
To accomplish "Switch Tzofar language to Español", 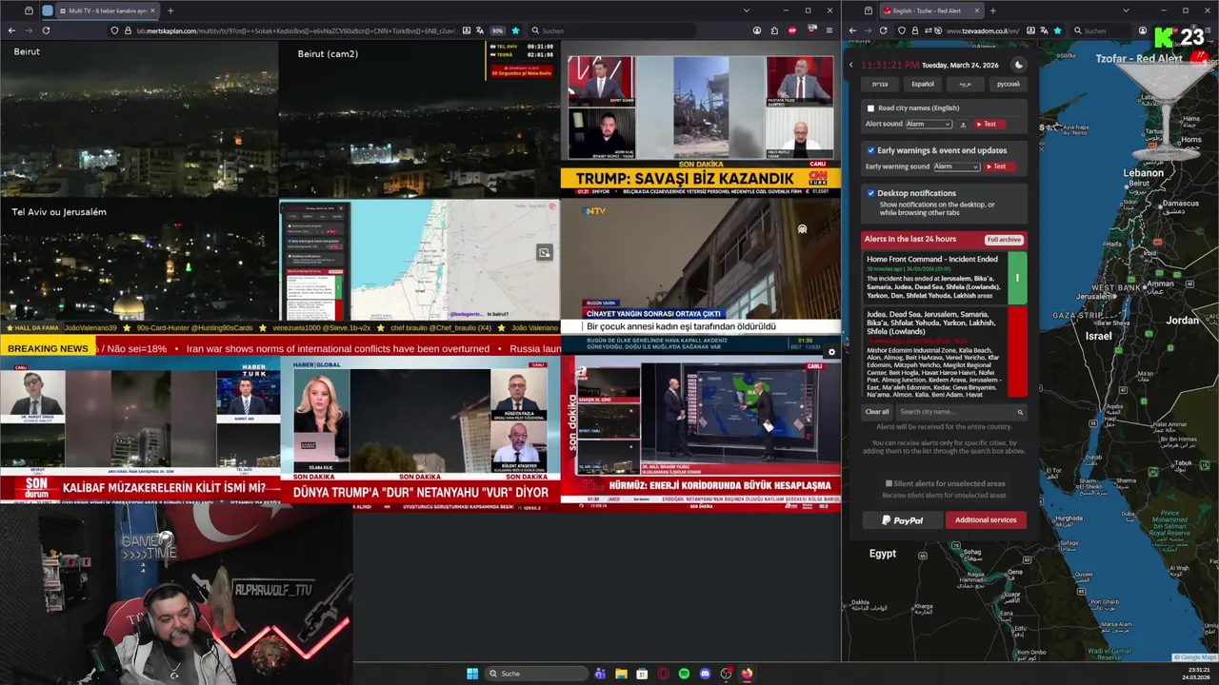I will 923,84.
